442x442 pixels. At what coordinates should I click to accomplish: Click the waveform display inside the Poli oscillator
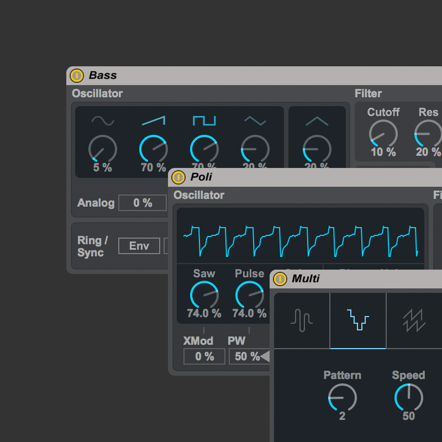(x=301, y=235)
